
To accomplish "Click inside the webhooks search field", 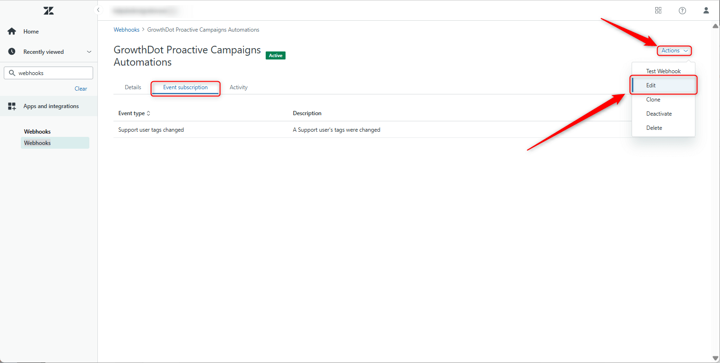I will click(x=52, y=73).
